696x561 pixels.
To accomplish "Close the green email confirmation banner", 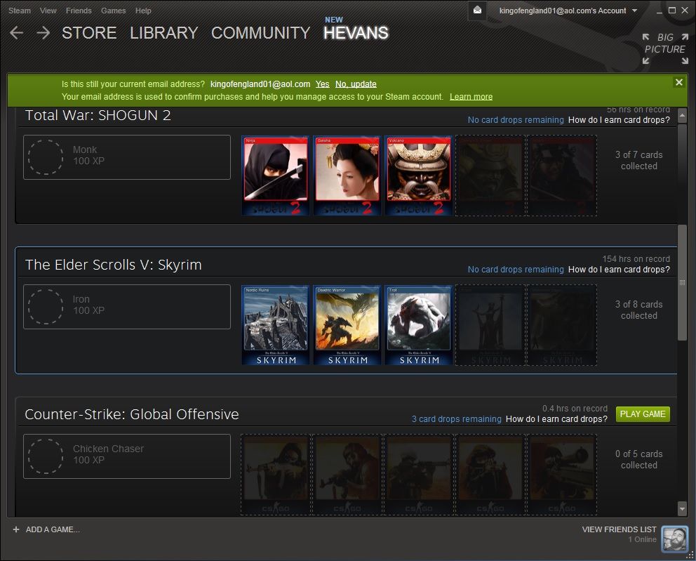I will pyautogui.click(x=678, y=82).
